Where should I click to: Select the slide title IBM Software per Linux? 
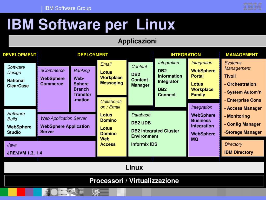(91, 24)
